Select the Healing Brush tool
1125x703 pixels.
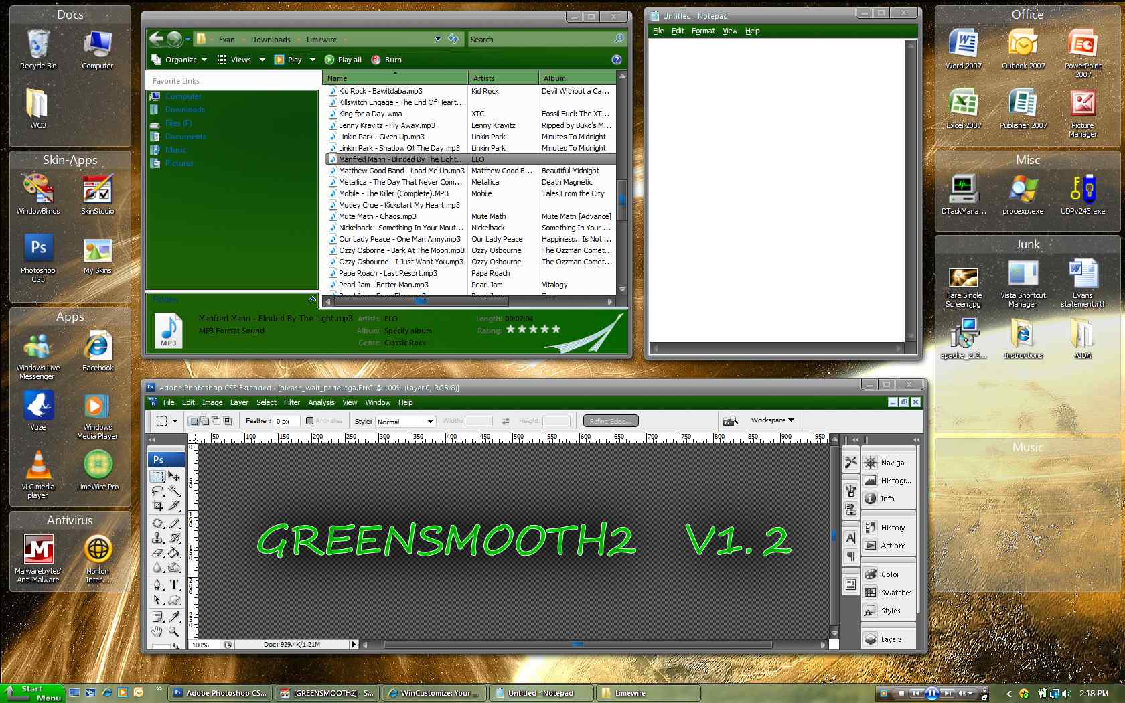(x=158, y=523)
